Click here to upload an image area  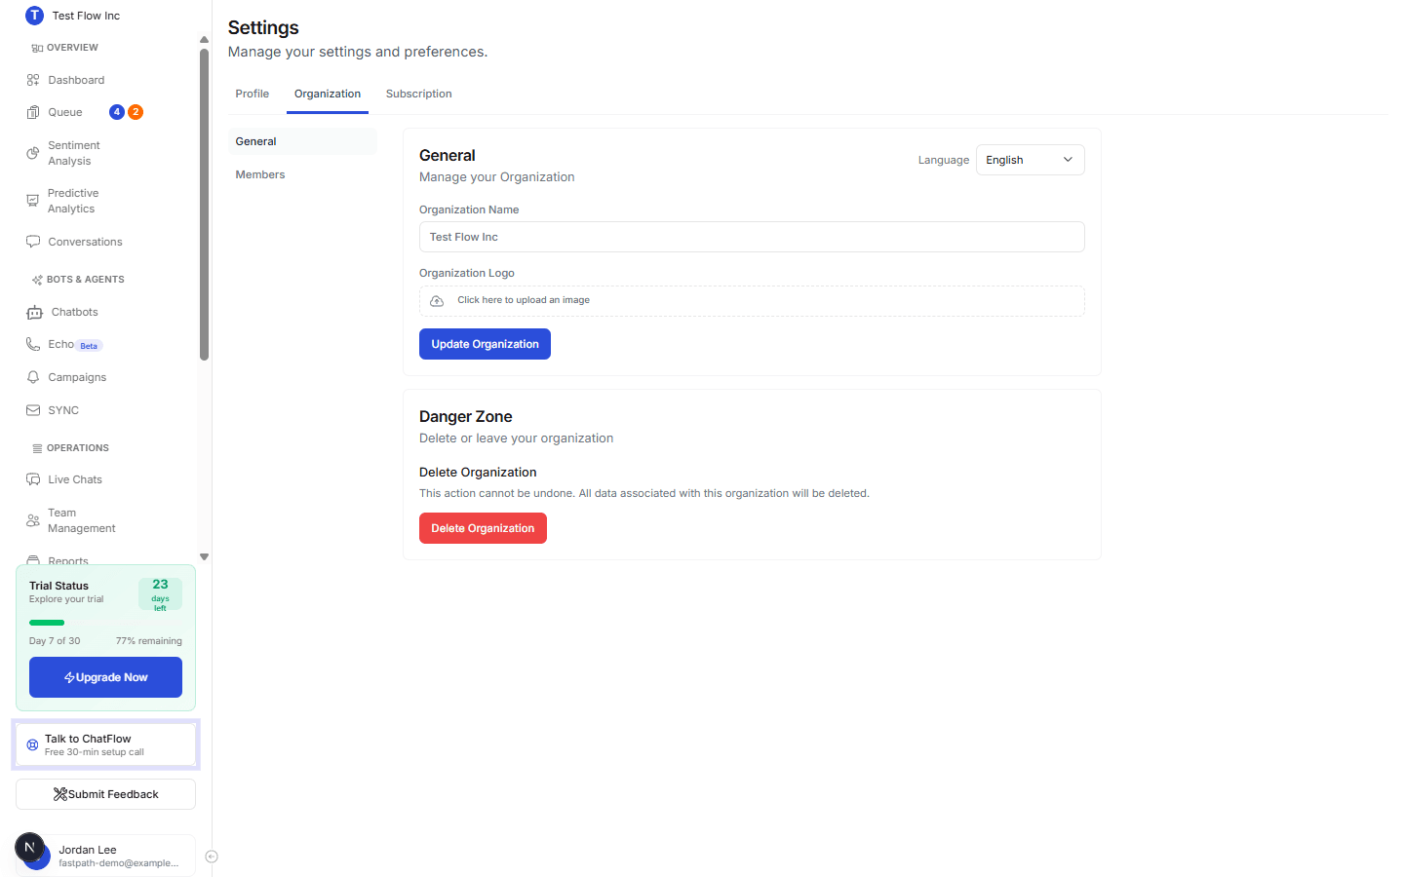752,301
